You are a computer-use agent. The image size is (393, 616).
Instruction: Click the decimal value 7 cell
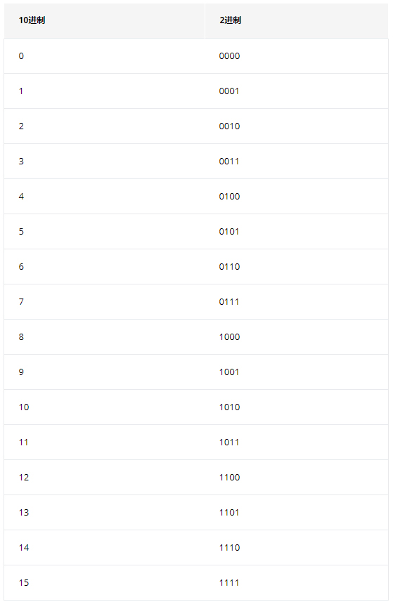104,302
